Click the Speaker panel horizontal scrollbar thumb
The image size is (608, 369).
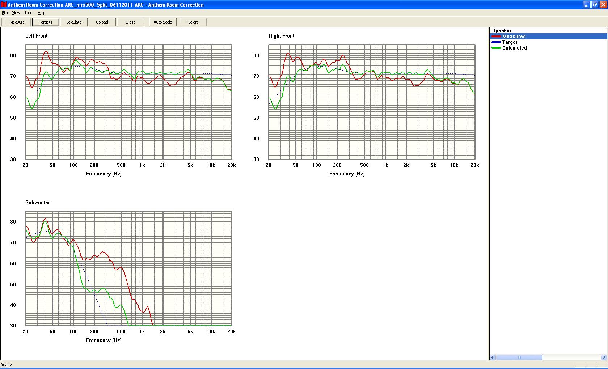tap(519, 357)
